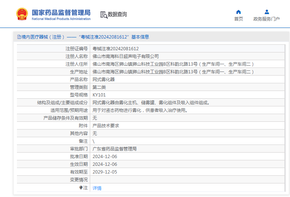Click expiry date 2029-12-05
This screenshot has height=197, width=290.
[105, 172]
